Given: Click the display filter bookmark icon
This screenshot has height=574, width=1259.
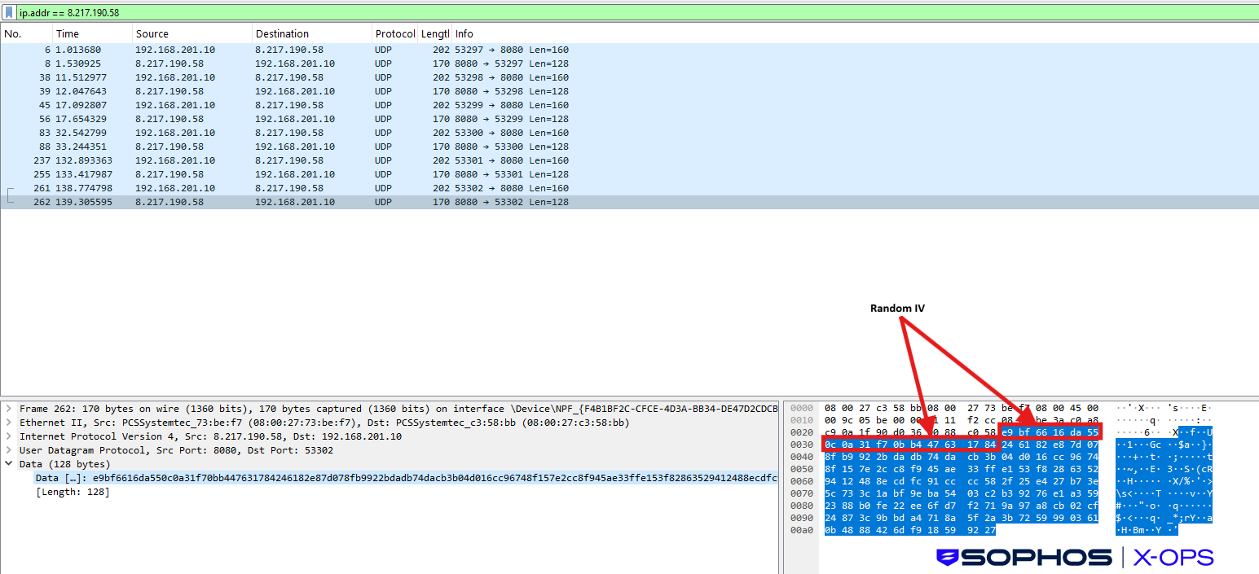Looking at the screenshot, I should coord(9,13).
